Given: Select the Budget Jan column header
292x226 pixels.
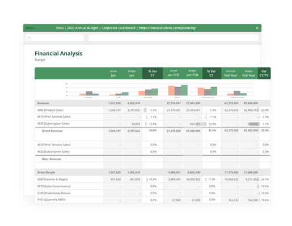Looking at the screenshot, I should pos(132,74).
